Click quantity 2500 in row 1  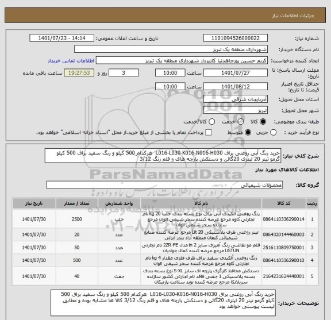pos(77,219)
